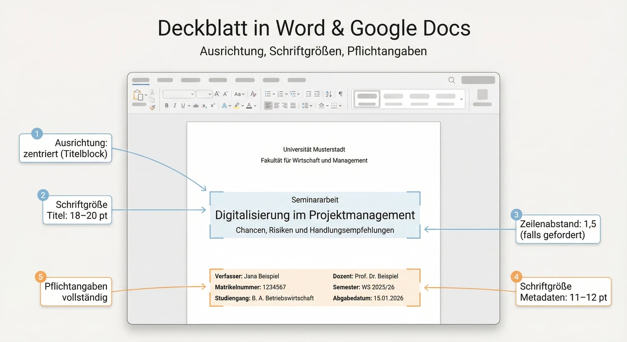The height and width of the screenshot is (342, 627).
Task: Click the numbered callout labeled Pflichtangaben vollständig
Action: click(x=75, y=291)
